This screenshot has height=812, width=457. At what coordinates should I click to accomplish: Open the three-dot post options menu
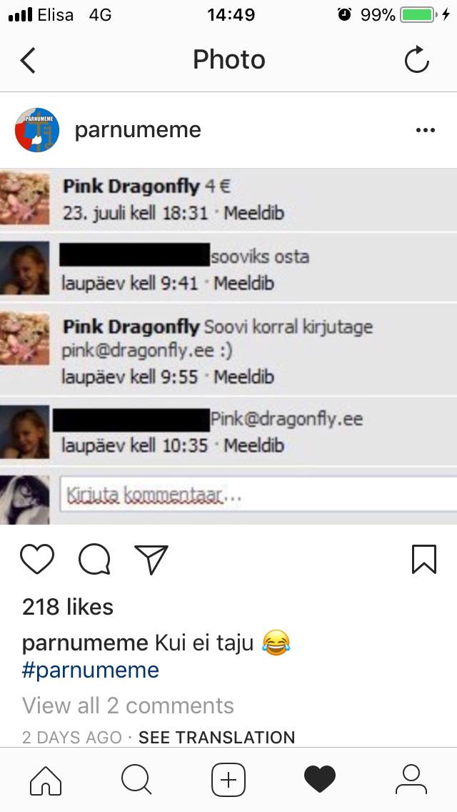426,130
